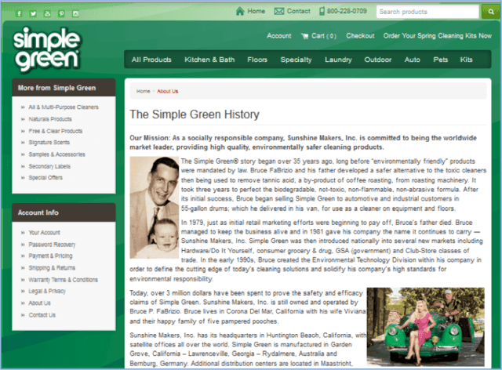Open Free & Clear Products sidebar link

[56, 131]
